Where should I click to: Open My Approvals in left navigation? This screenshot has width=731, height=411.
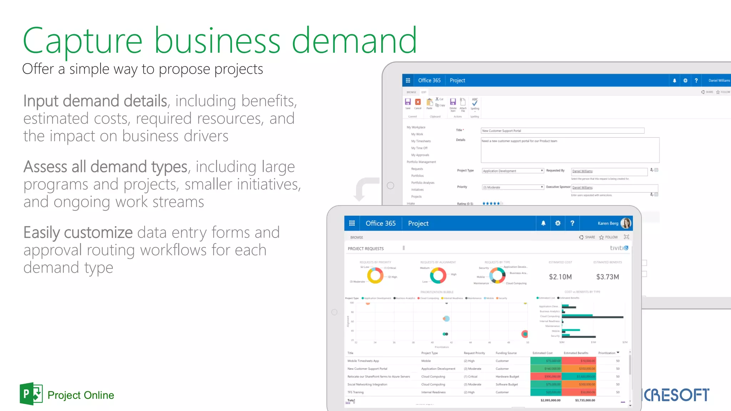pyautogui.click(x=420, y=155)
